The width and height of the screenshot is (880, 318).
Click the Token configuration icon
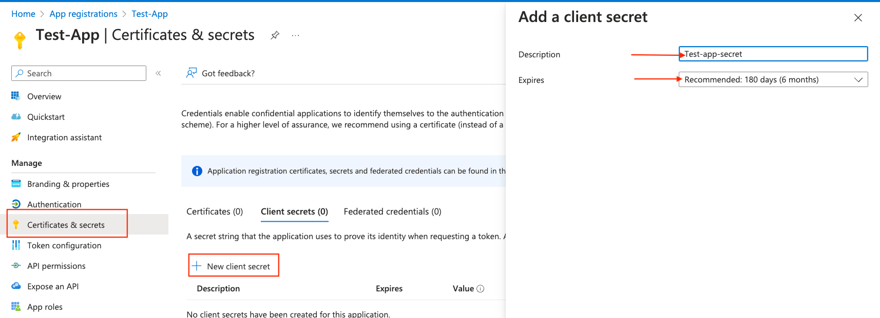click(16, 245)
